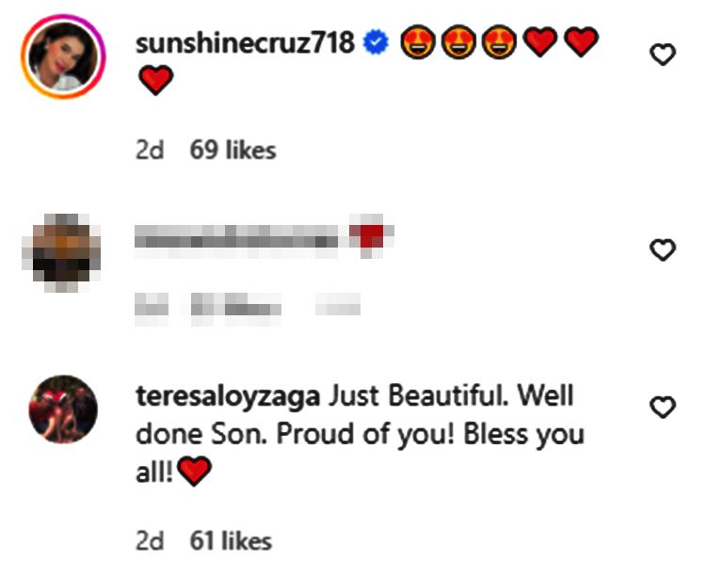This screenshot has width=706, height=561.
Task: Go to the teresaloyzaga username link
Action: [229, 397]
